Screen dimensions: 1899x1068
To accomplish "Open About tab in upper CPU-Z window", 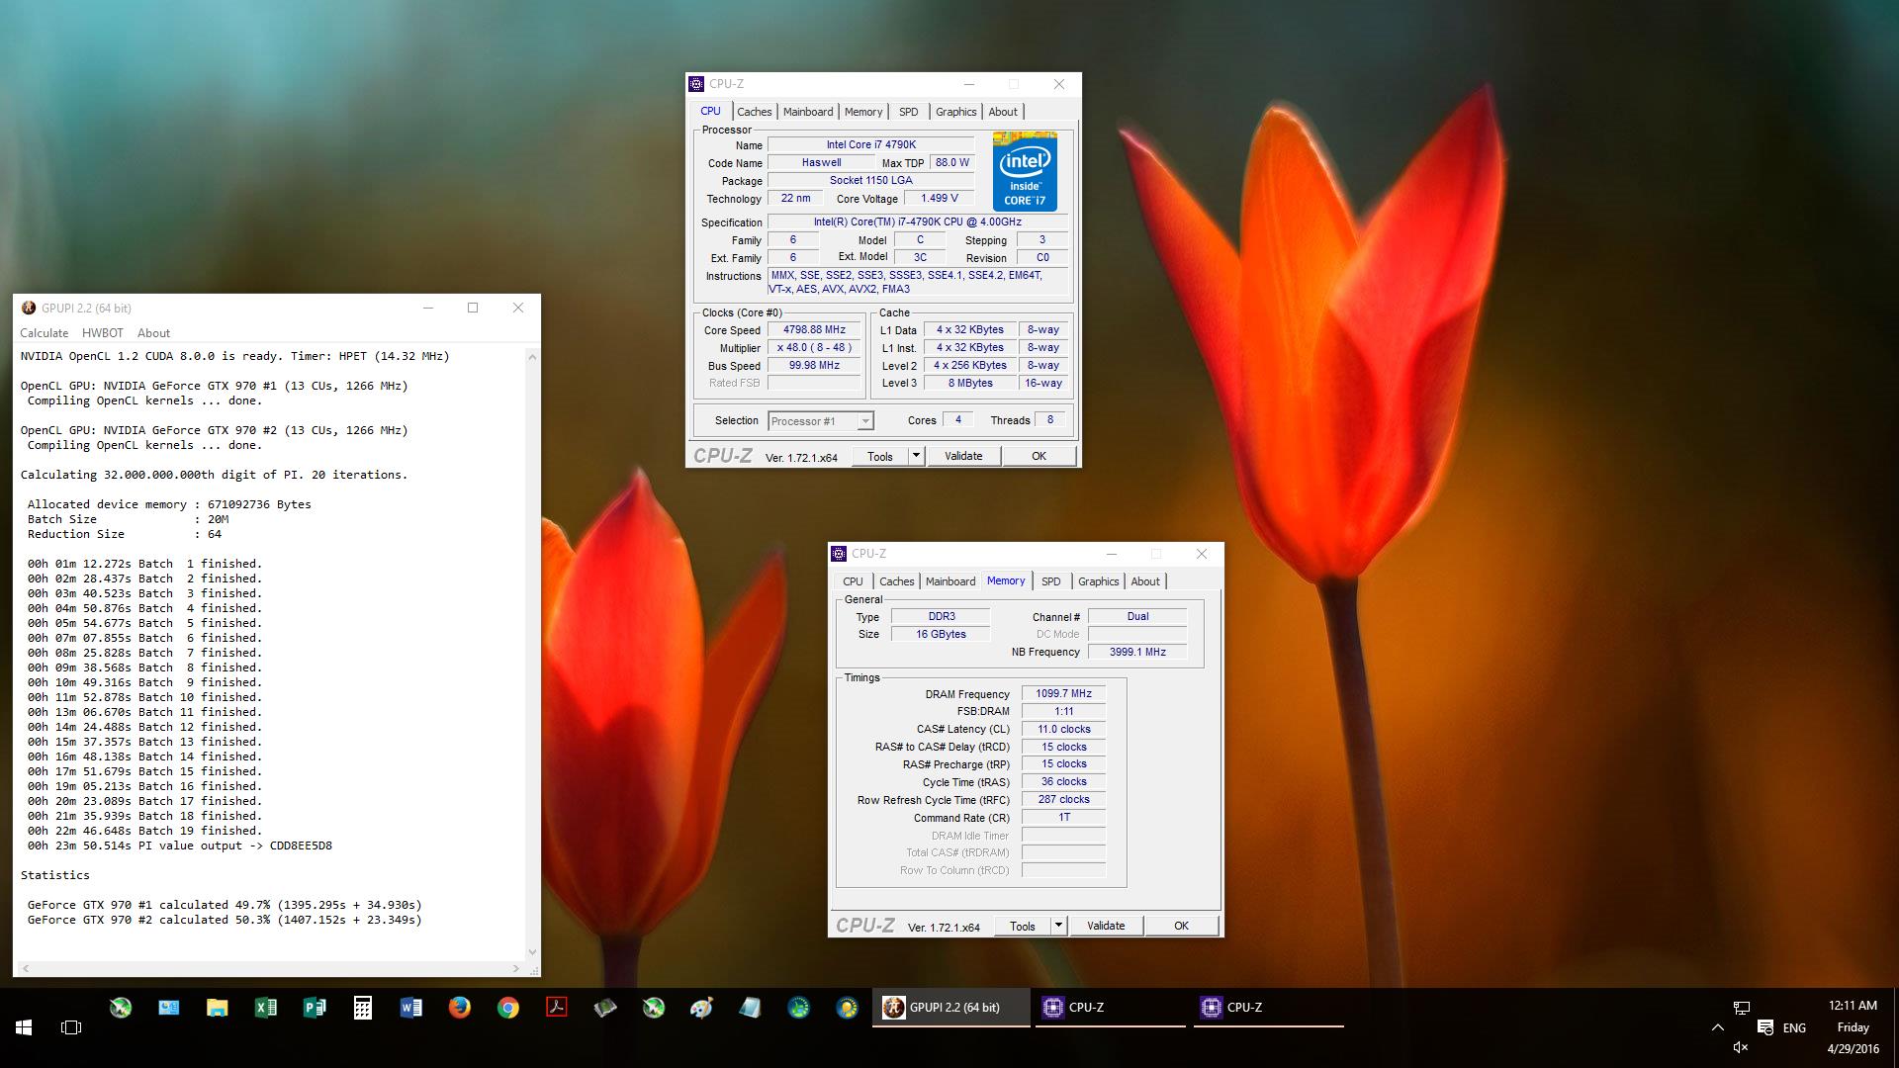I will [x=1003, y=112].
